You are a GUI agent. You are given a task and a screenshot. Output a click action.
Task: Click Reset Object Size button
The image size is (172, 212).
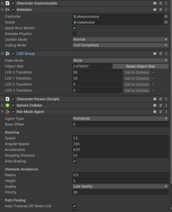(140, 66)
